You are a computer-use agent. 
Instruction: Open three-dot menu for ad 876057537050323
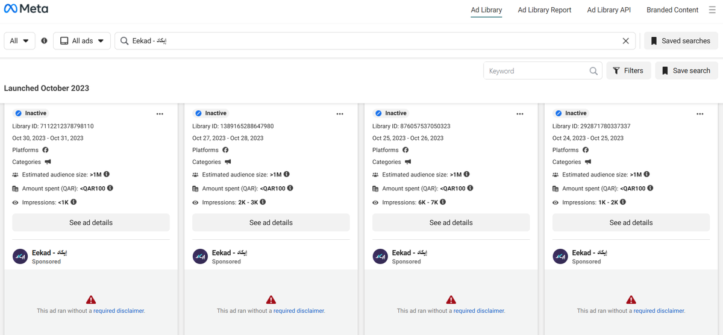click(520, 114)
